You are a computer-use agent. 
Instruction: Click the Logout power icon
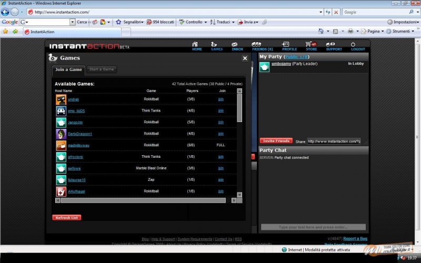[x=357, y=45]
